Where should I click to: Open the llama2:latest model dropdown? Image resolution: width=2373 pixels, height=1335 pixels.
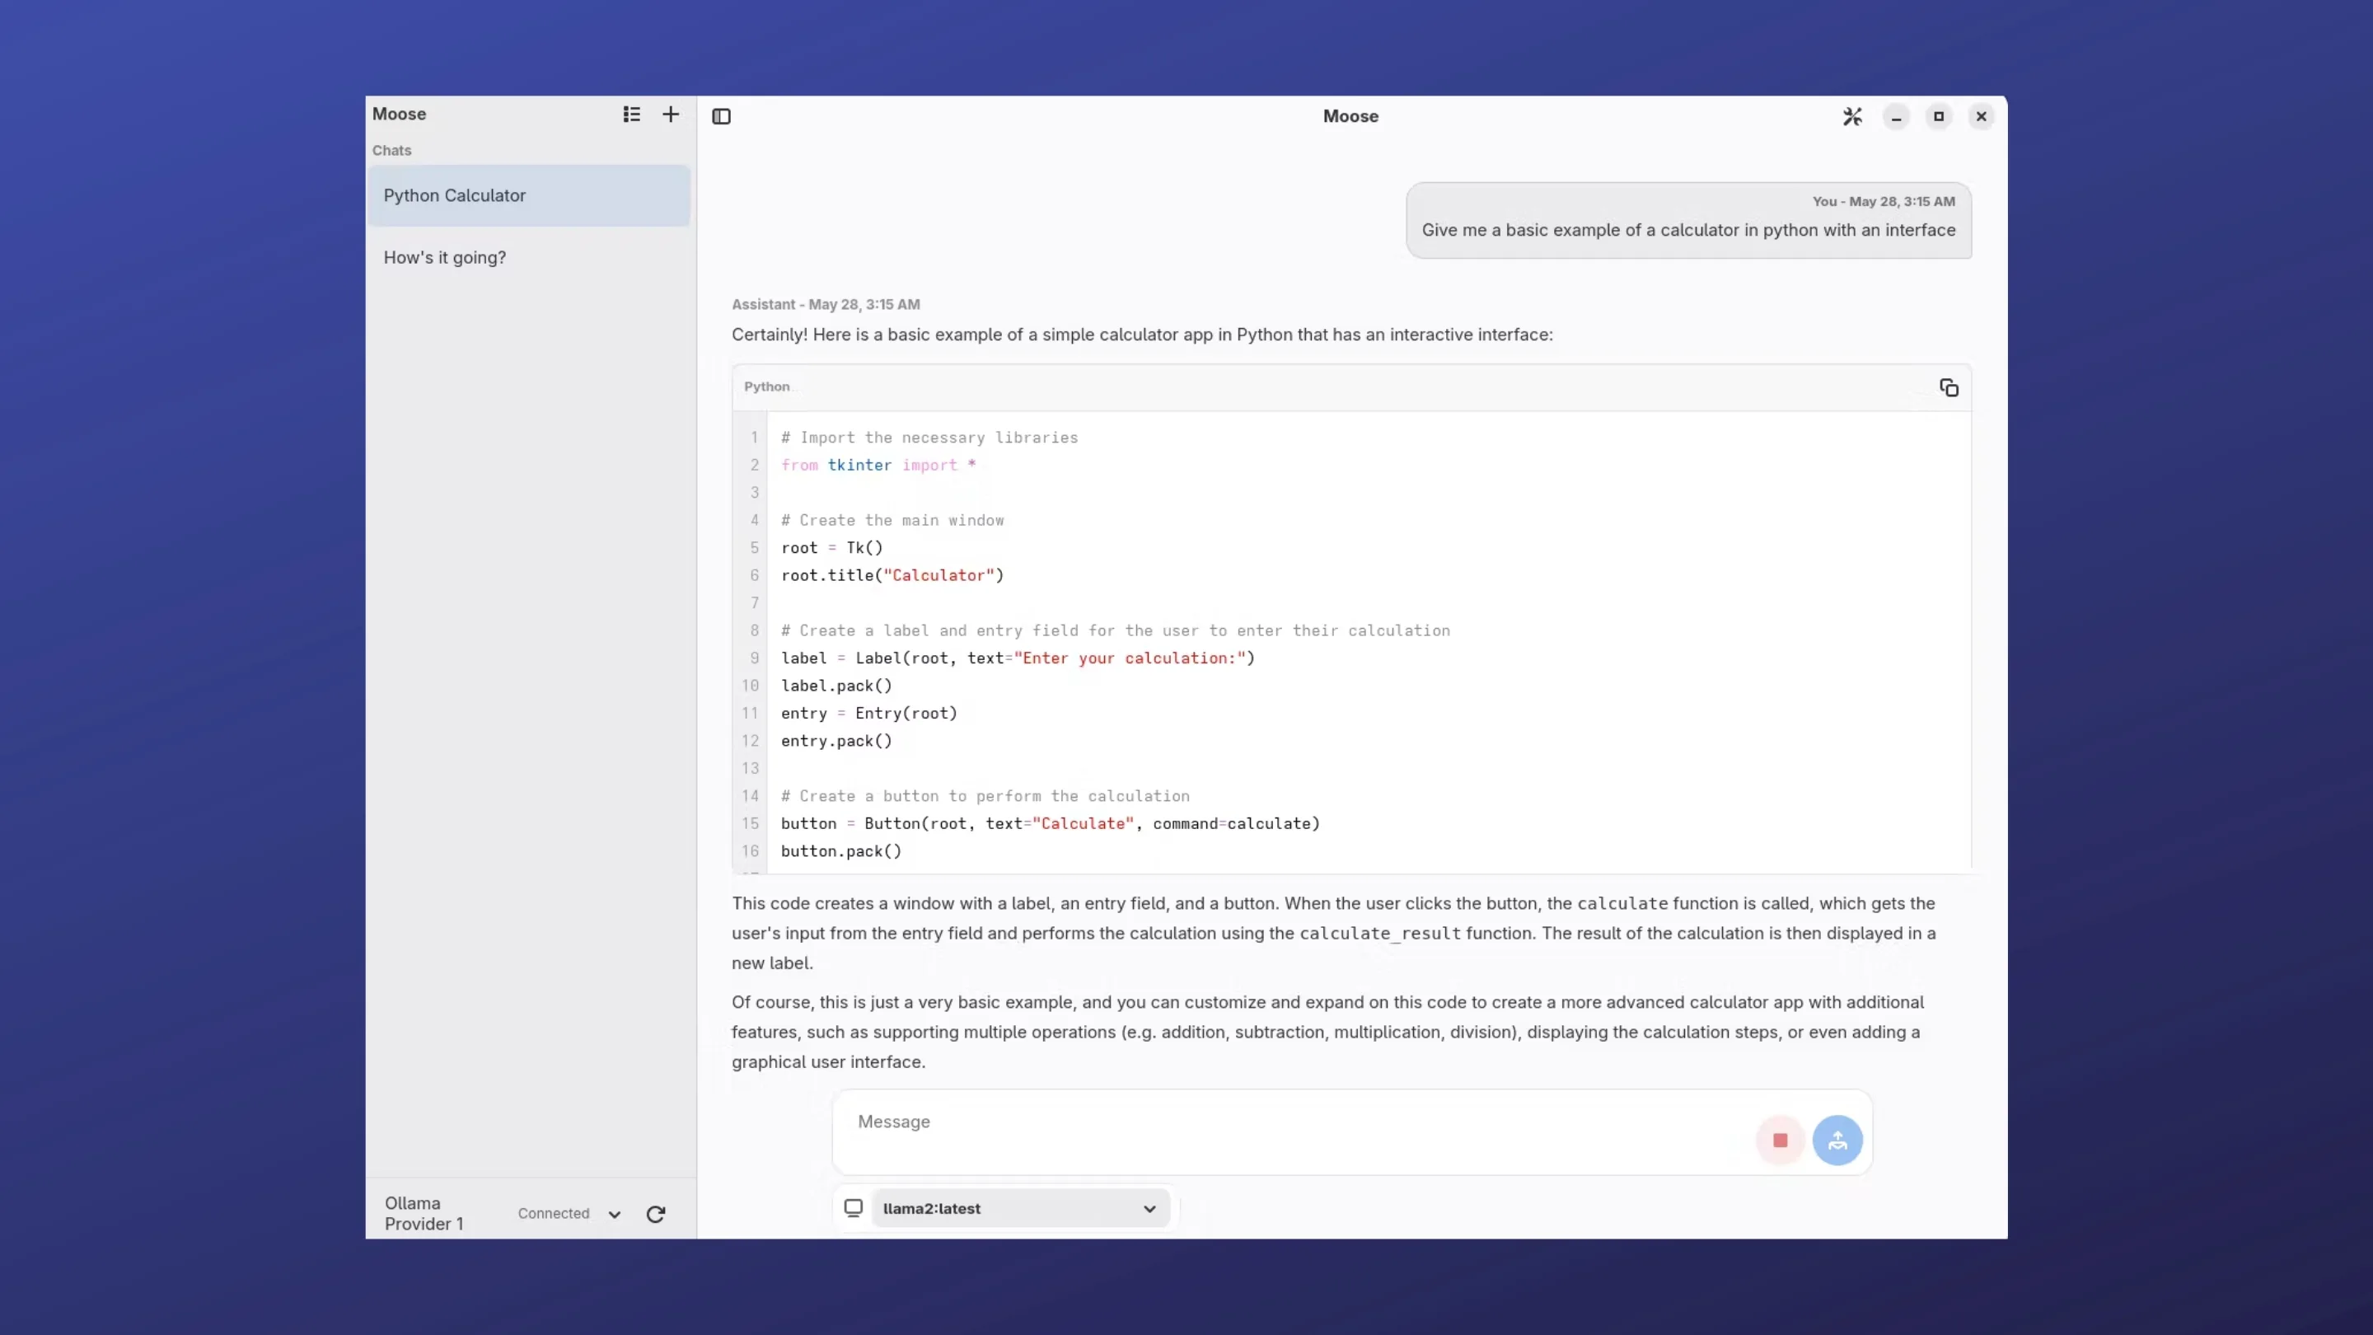pyautogui.click(x=1020, y=1209)
